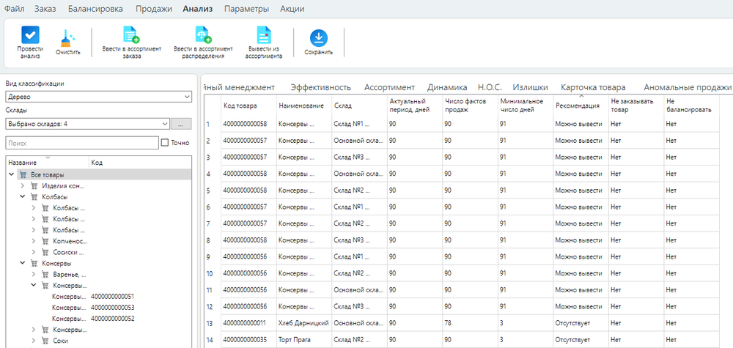This screenshot has height=348, width=733.
Task: Expand the Соки node
Action: coord(34,341)
